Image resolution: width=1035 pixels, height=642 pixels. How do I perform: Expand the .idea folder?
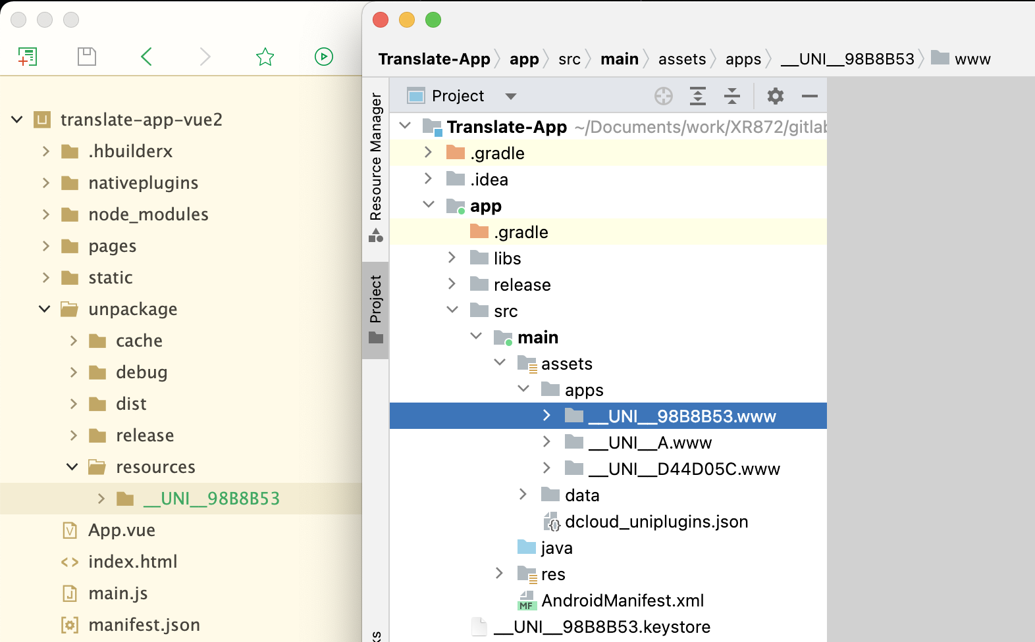click(x=428, y=179)
